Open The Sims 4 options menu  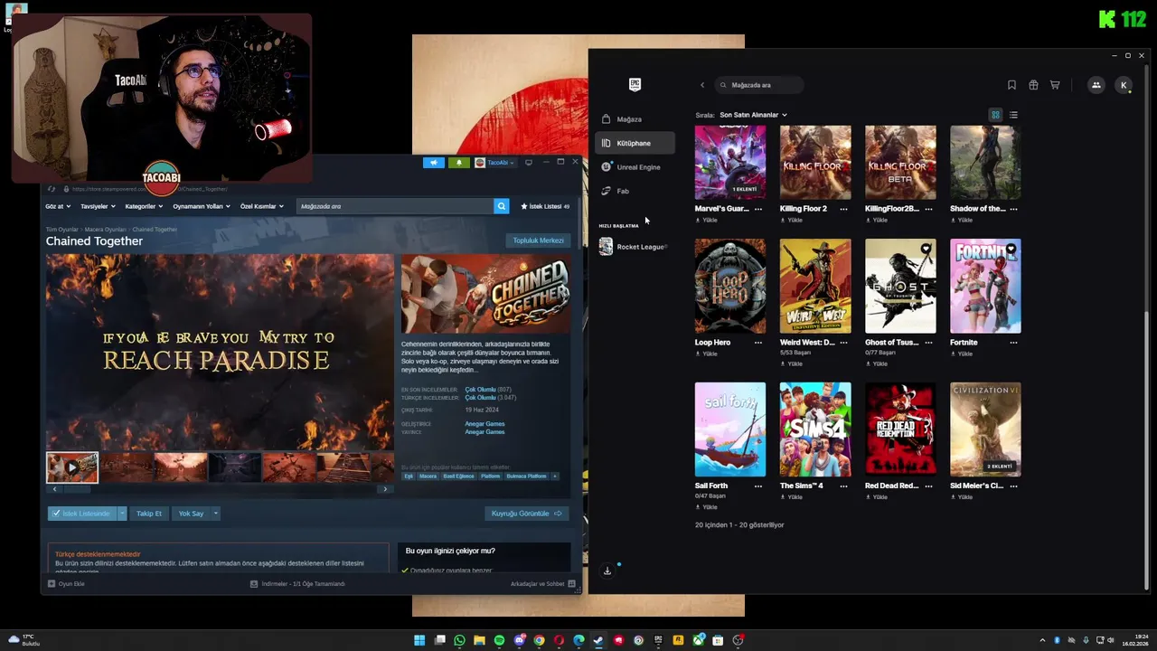[843, 486]
